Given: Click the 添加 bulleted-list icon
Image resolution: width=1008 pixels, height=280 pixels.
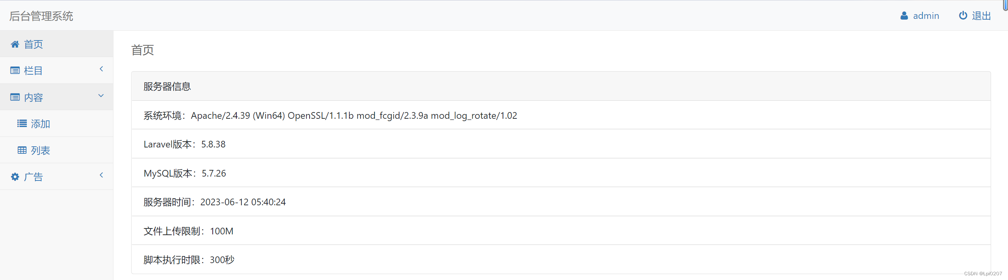Looking at the screenshot, I should pyautogui.click(x=22, y=123).
